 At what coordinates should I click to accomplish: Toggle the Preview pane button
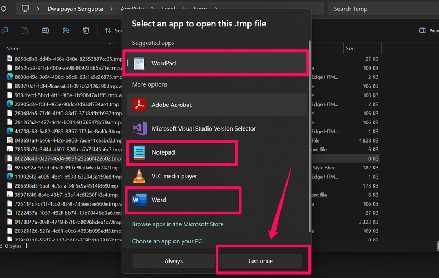pos(429,31)
